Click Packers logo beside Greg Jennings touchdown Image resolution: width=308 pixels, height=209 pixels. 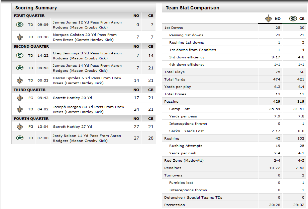20,56
